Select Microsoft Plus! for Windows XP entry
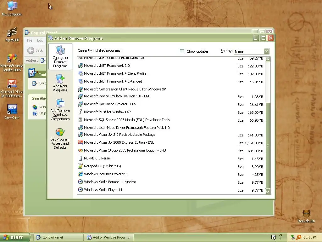 171,112
